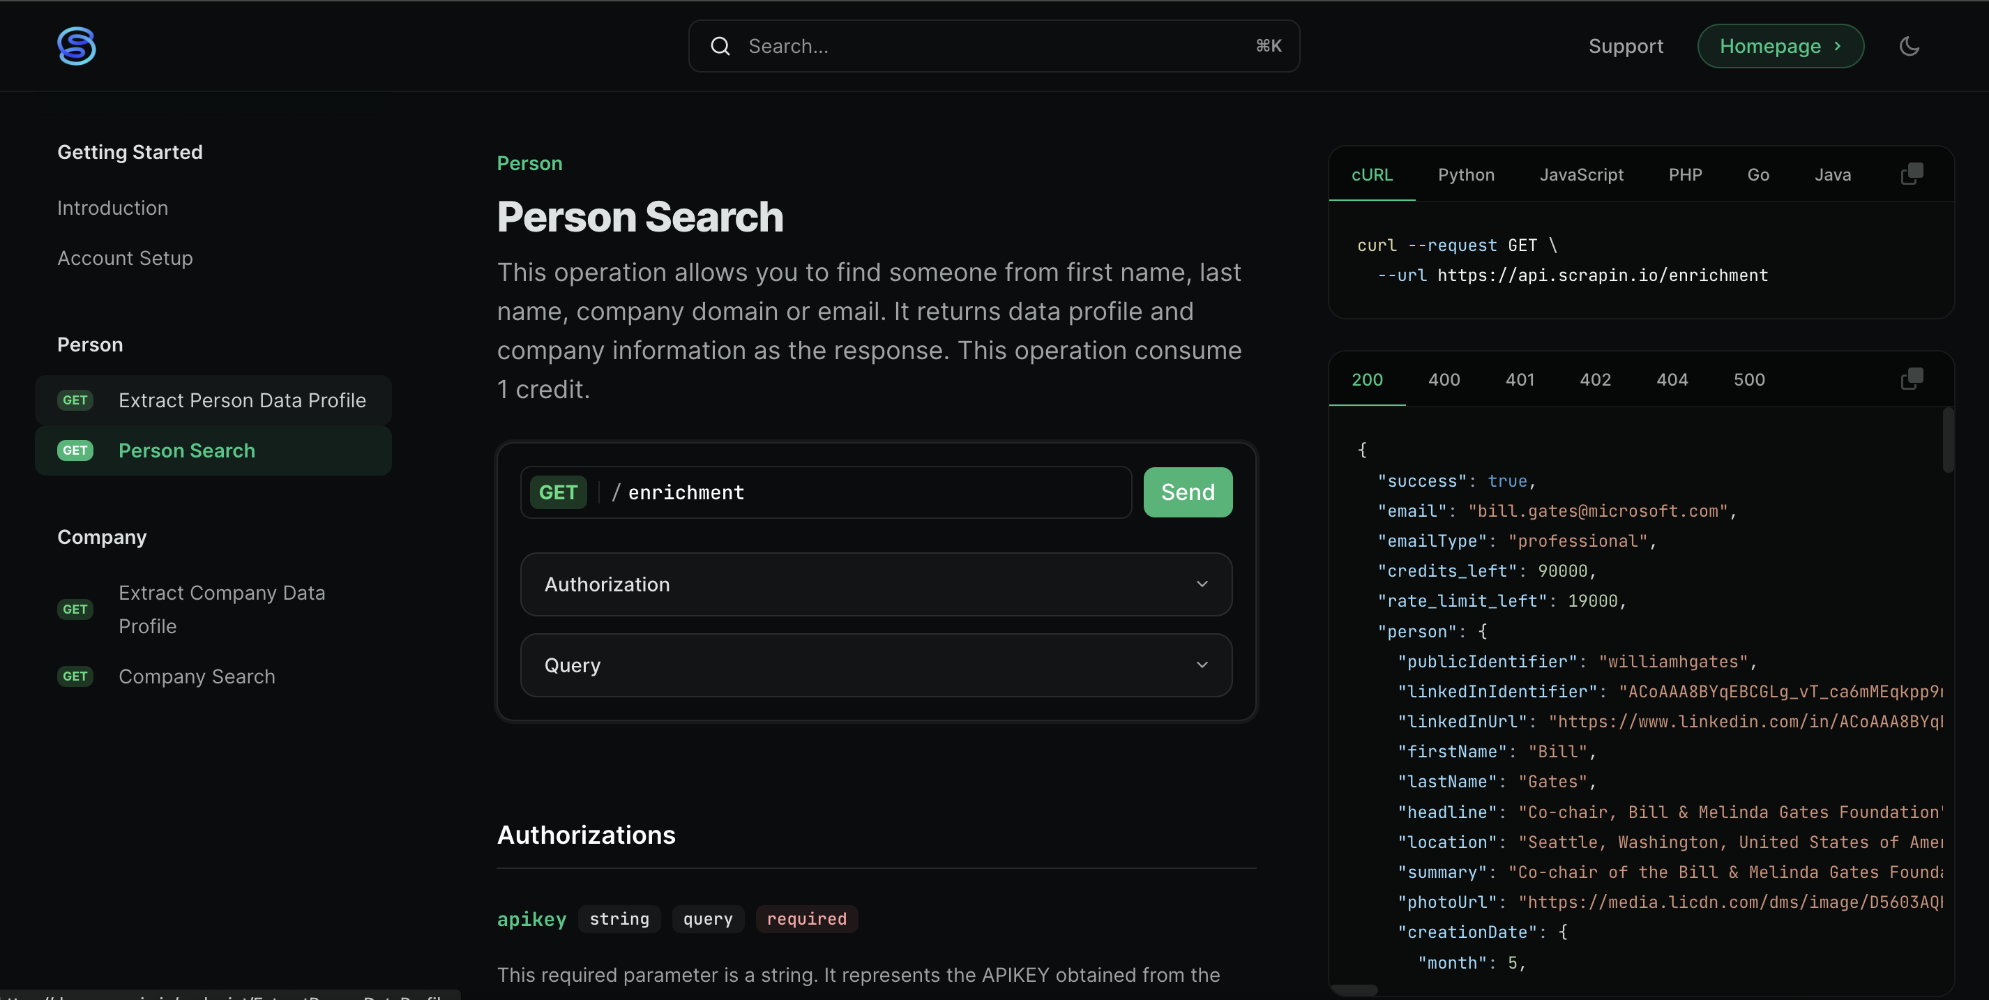Viewport: 1989px width, 1000px height.
Task: Show the 402 response example
Action: (1595, 380)
